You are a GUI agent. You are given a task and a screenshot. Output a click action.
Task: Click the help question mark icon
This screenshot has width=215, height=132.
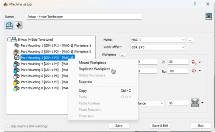click(x=195, y=4)
